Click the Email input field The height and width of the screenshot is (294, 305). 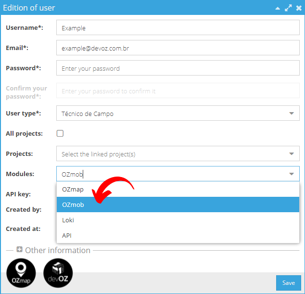178,48
